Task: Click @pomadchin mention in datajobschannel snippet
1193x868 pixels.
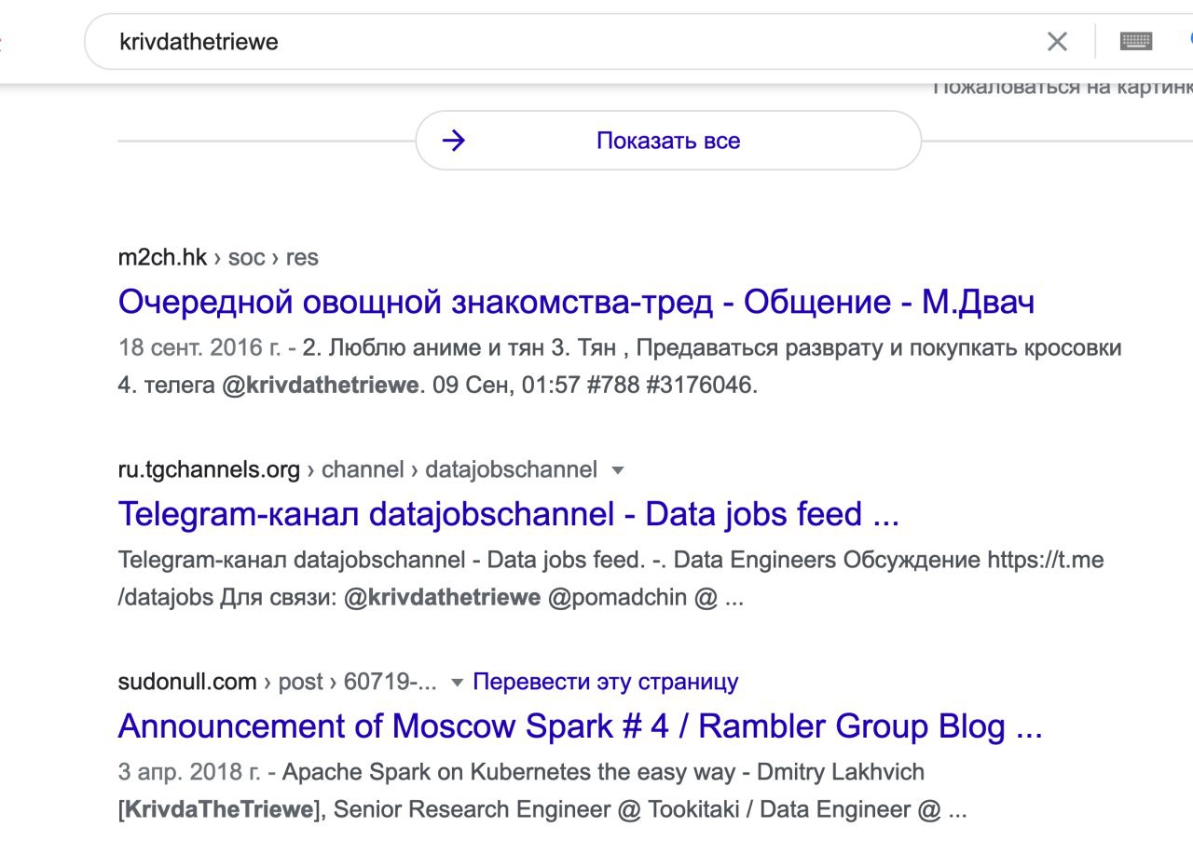Action: click(x=617, y=598)
